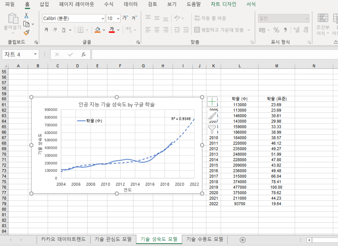Click the increase indent icon

[x=186, y=30]
